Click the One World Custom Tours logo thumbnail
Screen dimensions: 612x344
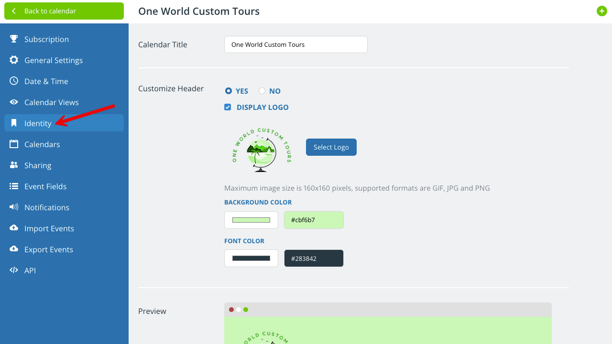(x=262, y=150)
